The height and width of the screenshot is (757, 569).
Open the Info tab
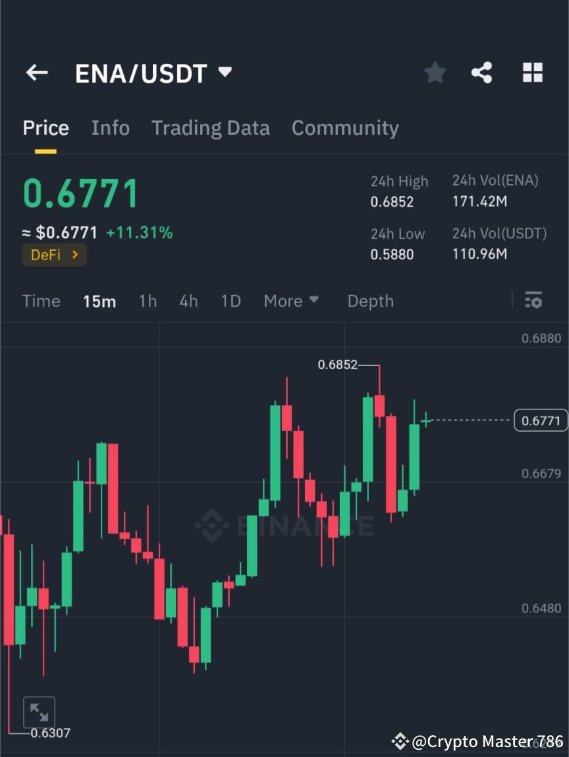110,128
